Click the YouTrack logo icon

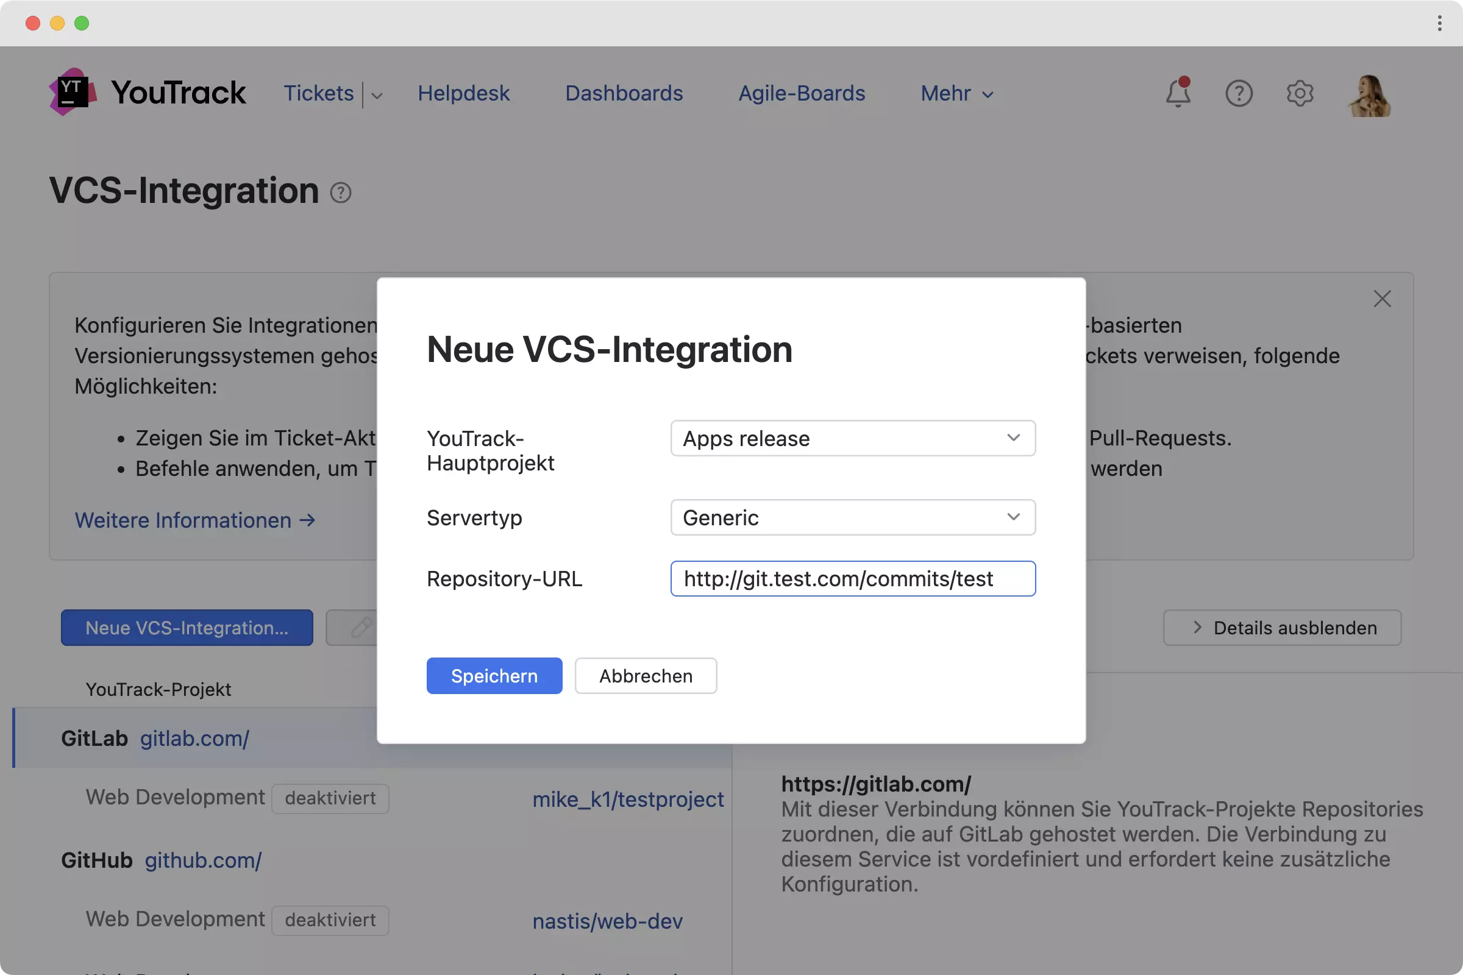coord(73,92)
